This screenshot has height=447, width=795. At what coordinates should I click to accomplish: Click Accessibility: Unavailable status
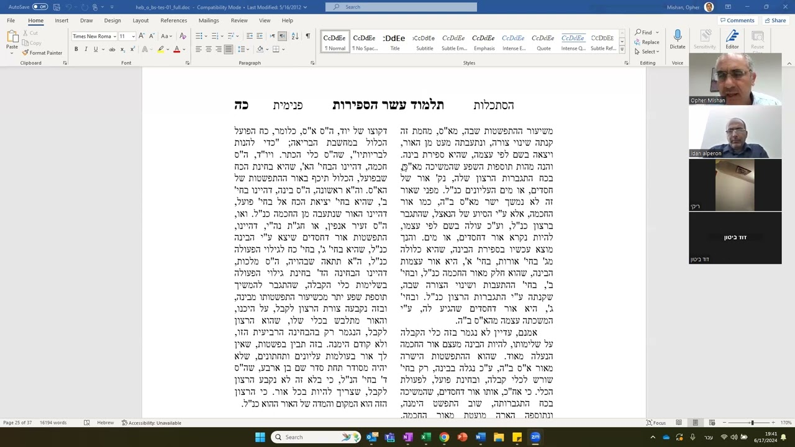click(152, 423)
